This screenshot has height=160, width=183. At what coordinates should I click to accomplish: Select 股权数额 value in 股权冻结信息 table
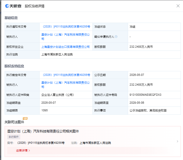141,85
